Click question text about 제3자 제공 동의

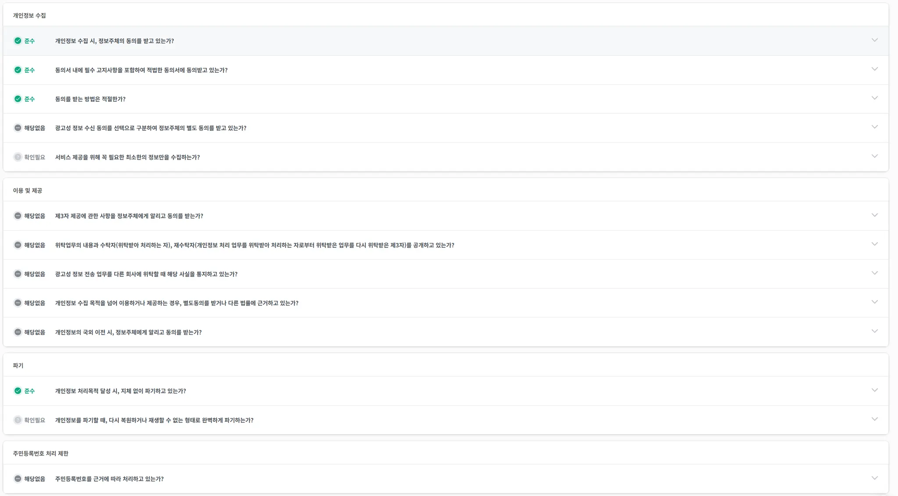pos(129,216)
